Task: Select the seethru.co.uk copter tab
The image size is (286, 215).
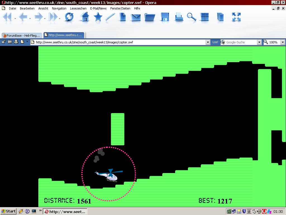Action: (x=64, y=35)
